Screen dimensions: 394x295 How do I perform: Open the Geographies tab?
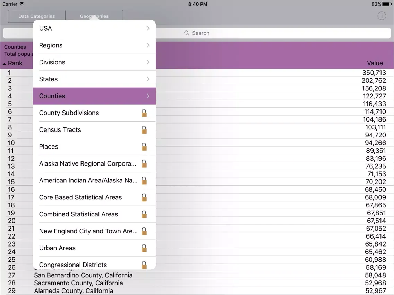coord(94,16)
